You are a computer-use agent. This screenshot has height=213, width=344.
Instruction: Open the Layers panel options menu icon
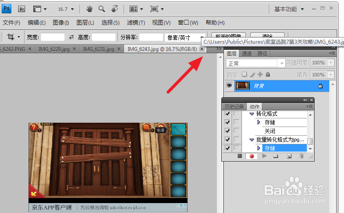[332, 53]
